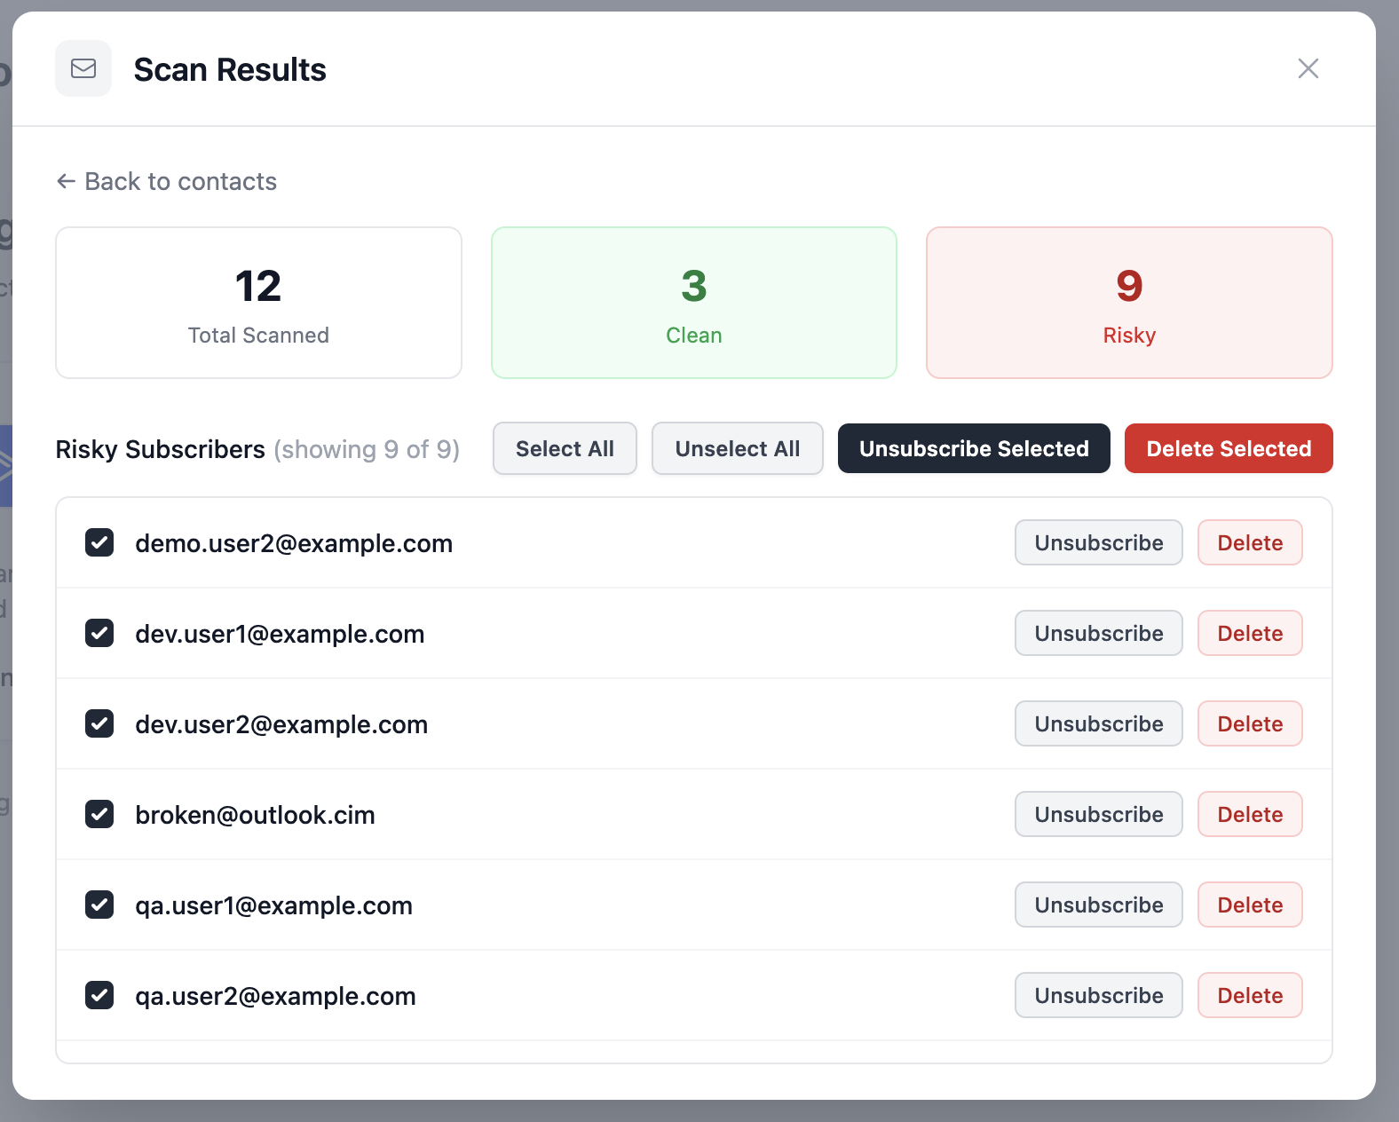Delete demo.user2@example.com
Viewport: 1399px width, 1122px height.
pos(1250,542)
